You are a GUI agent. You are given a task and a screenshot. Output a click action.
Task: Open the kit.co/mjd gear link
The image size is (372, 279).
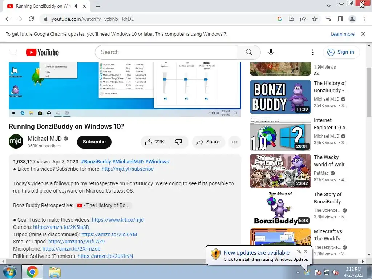[118, 220]
